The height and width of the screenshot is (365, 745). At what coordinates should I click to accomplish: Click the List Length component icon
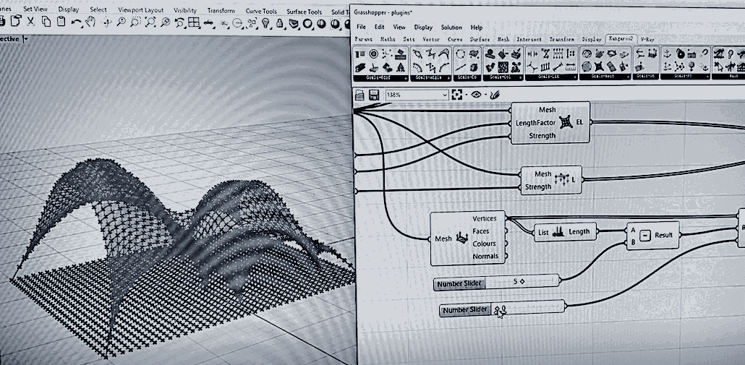click(558, 232)
